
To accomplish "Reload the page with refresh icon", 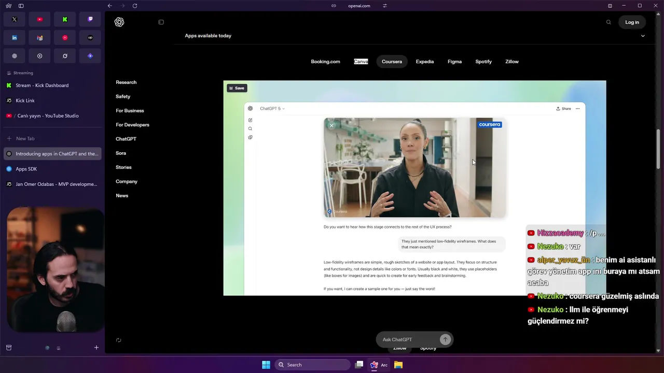I will pyautogui.click(x=135, y=6).
